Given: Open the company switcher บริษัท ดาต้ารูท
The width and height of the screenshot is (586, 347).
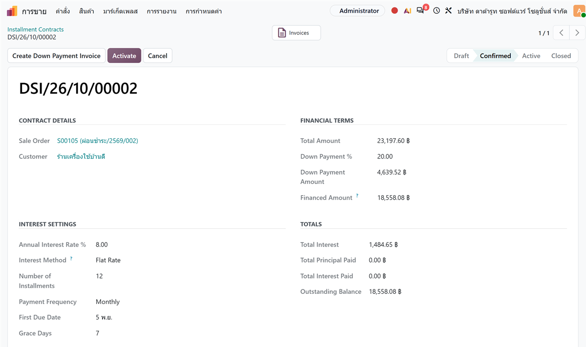Looking at the screenshot, I should click(512, 11).
